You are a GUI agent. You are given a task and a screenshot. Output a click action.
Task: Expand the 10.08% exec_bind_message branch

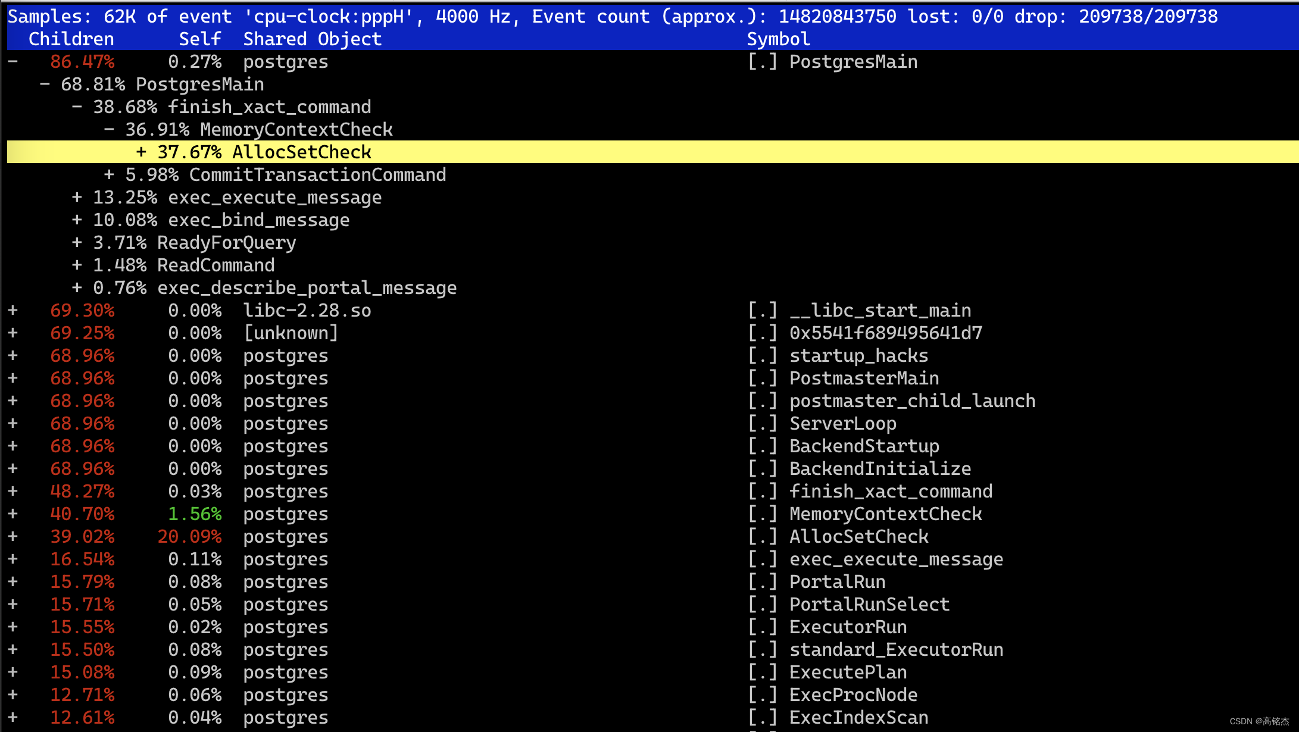[77, 220]
